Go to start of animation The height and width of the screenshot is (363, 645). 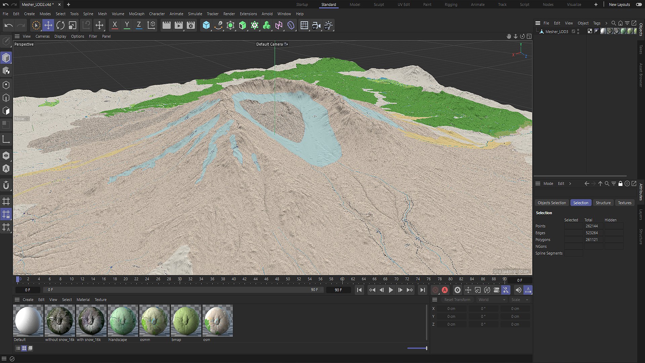click(x=359, y=290)
